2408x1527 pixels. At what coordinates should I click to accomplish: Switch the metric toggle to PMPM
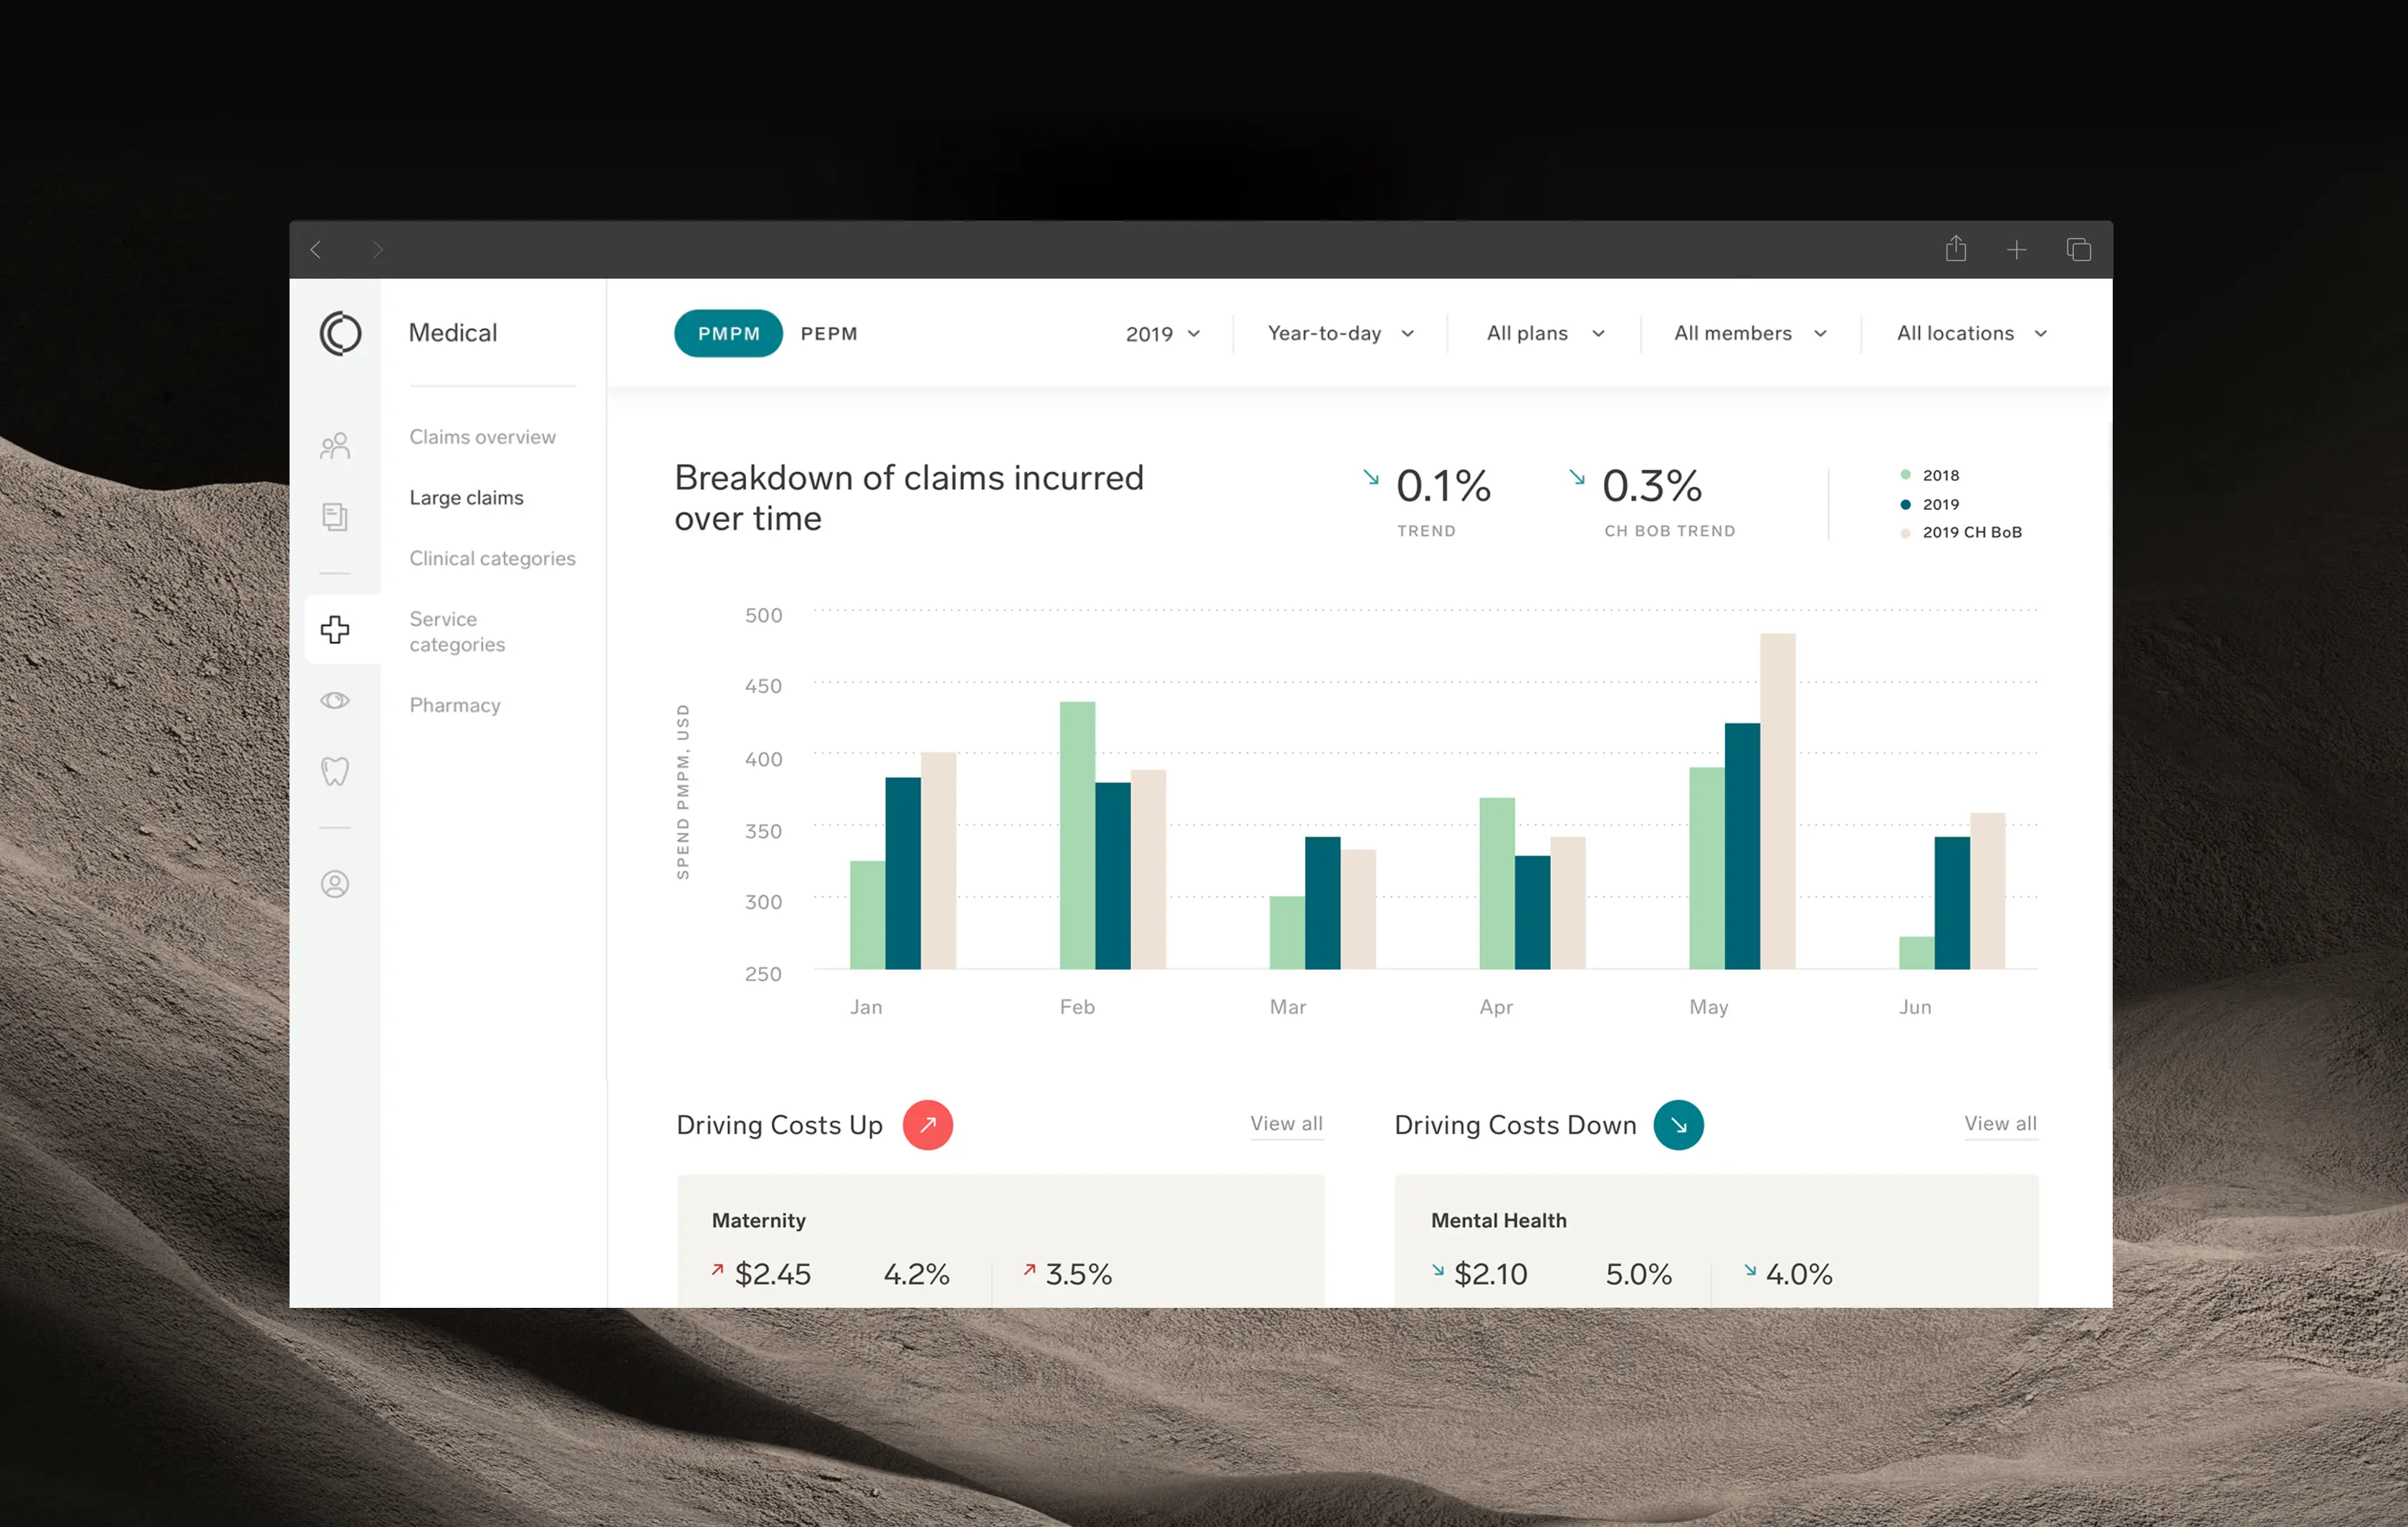(x=728, y=334)
